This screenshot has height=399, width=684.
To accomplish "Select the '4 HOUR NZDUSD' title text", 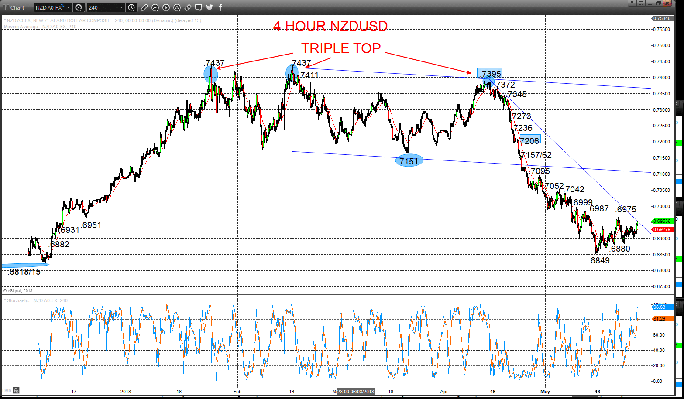I will coord(330,26).
